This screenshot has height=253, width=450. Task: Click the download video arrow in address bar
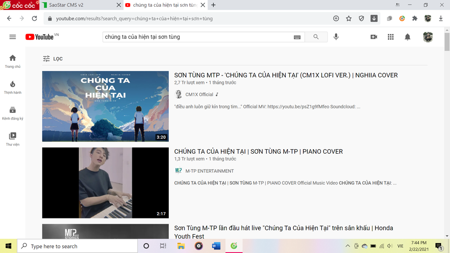point(374,18)
